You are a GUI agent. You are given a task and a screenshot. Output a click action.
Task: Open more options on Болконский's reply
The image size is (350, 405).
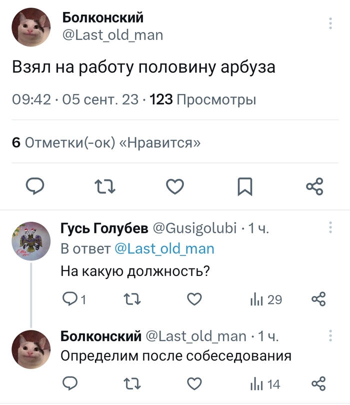point(330,335)
